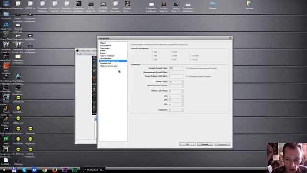The height and width of the screenshot is (173, 307).
Task: Close the Настройки settings dialog
Action: [230, 38]
